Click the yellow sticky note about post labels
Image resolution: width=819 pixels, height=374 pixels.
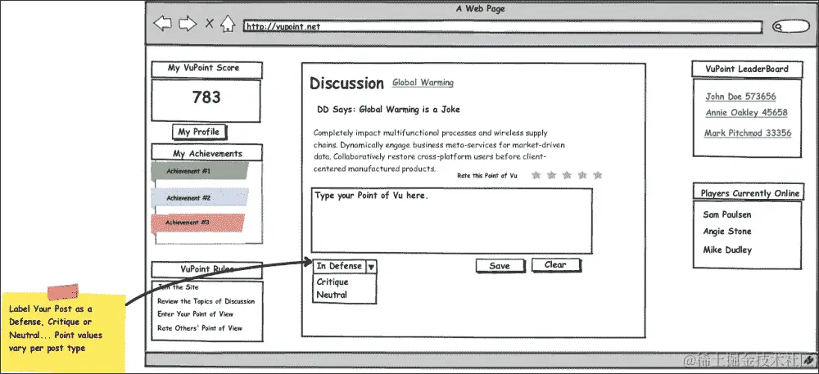[63, 333]
